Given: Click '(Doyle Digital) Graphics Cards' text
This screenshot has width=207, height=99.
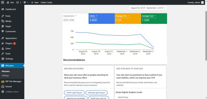Looking at the screenshot, I should pos(129,92).
